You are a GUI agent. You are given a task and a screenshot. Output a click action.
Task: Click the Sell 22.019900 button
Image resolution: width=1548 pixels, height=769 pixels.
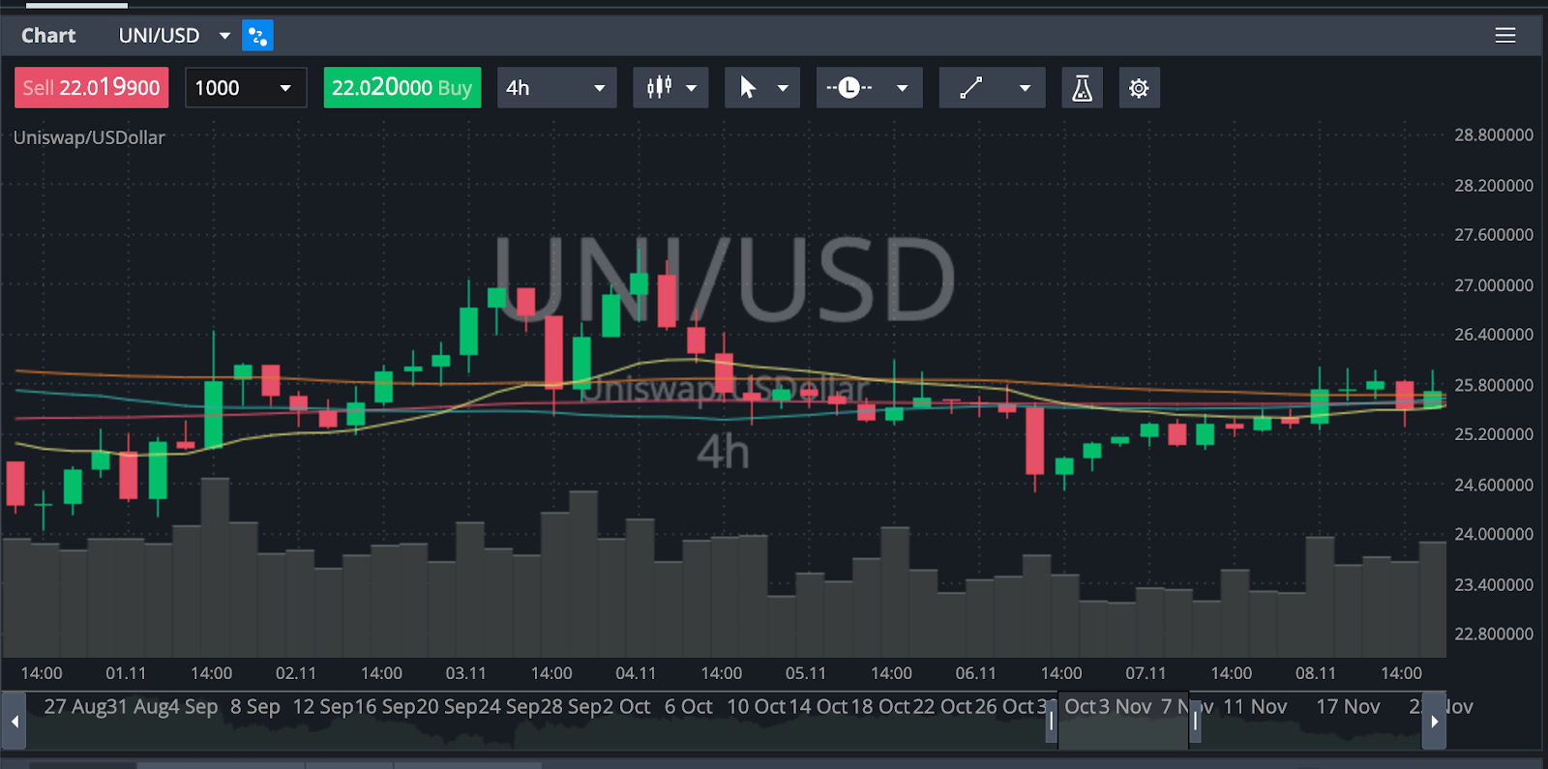[92, 88]
